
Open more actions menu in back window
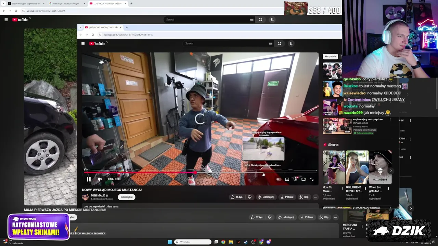[336, 217]
